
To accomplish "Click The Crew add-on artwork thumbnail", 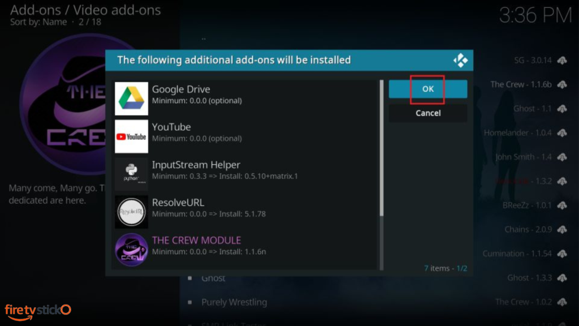I will tap(63, 104).
